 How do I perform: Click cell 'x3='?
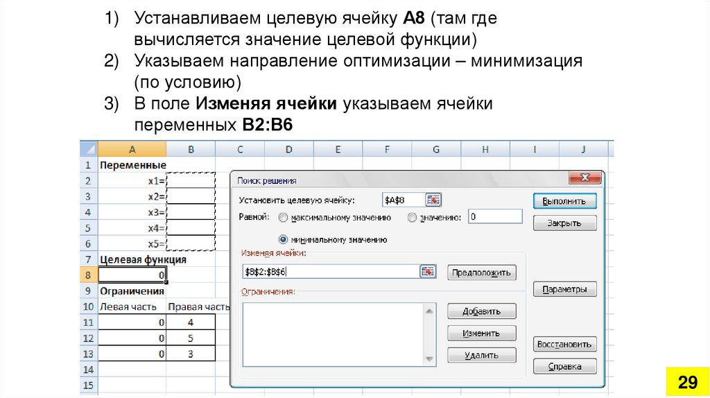(132, 212)
